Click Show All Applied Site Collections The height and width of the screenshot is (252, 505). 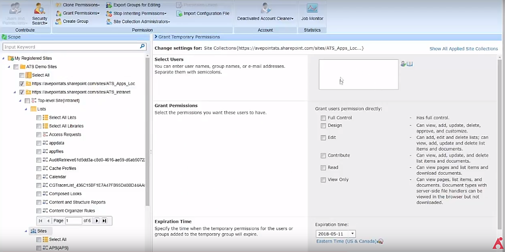[x=464, y=49]
